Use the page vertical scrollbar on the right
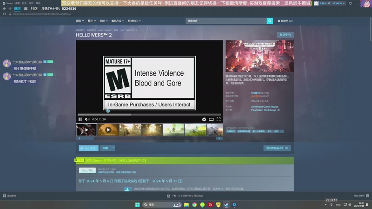The height and width of the screenshot is (209, 372). 370,28
